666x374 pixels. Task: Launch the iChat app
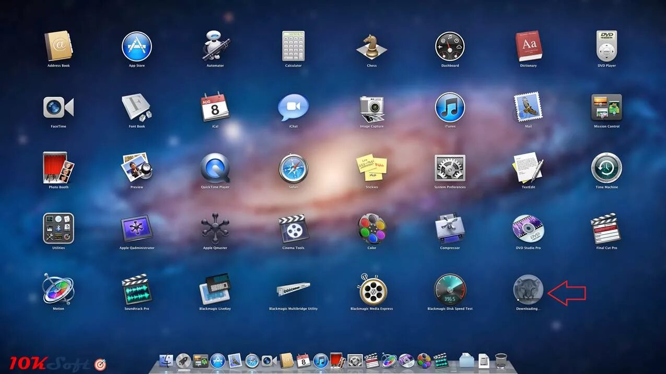(x=294, y=107)
